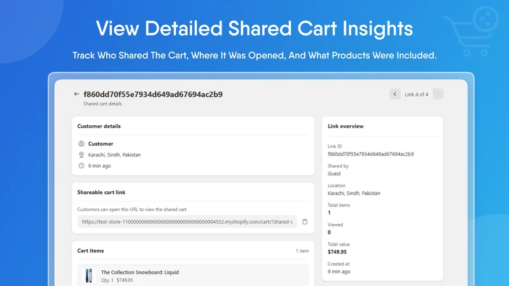Click 9 min ago under Created at
509x286 pixels.
tap(339, 271)
